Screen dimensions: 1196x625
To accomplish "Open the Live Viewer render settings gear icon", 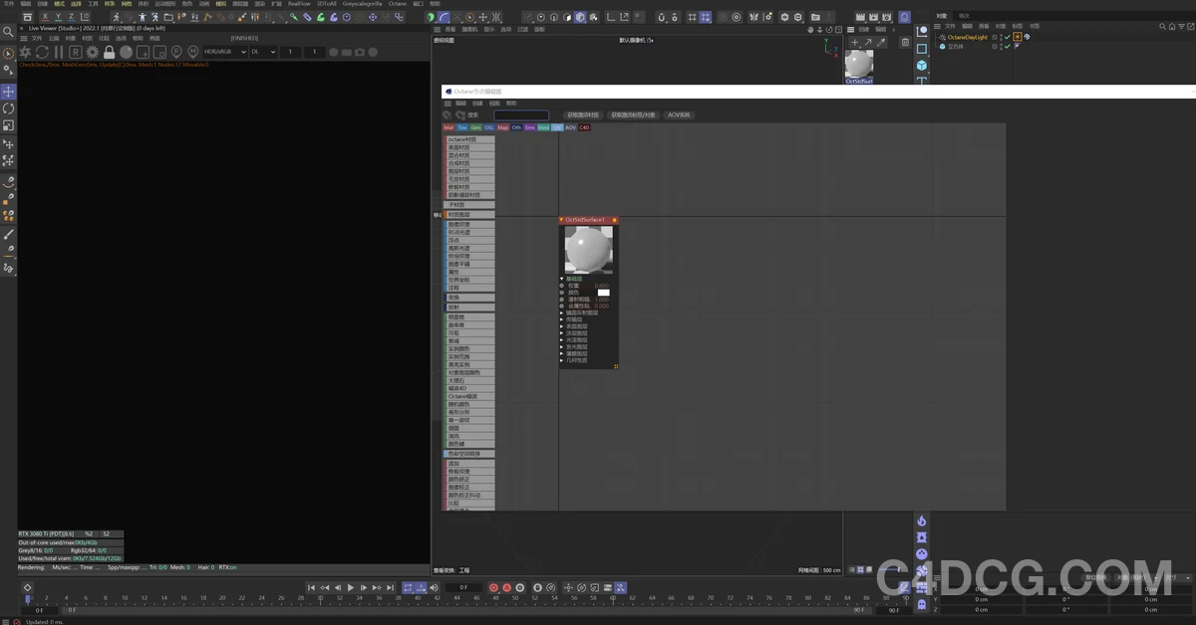I will (x=93, y=52).
